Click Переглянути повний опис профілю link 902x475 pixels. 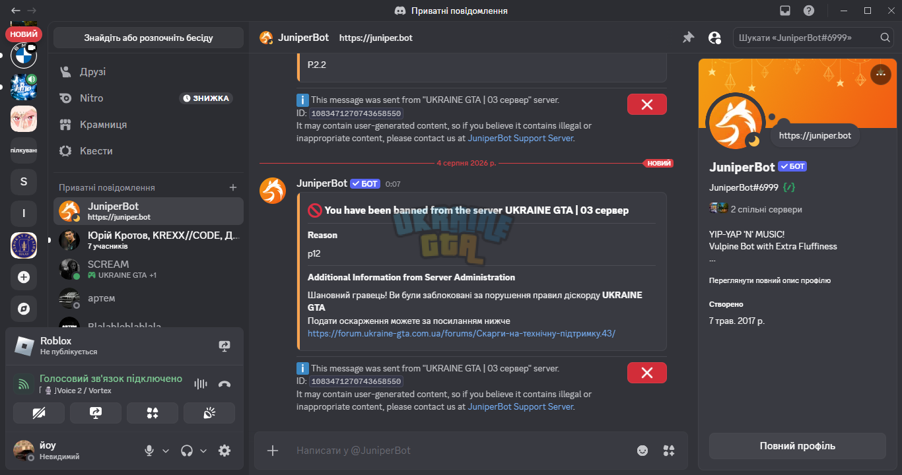[x=770, y=280]
